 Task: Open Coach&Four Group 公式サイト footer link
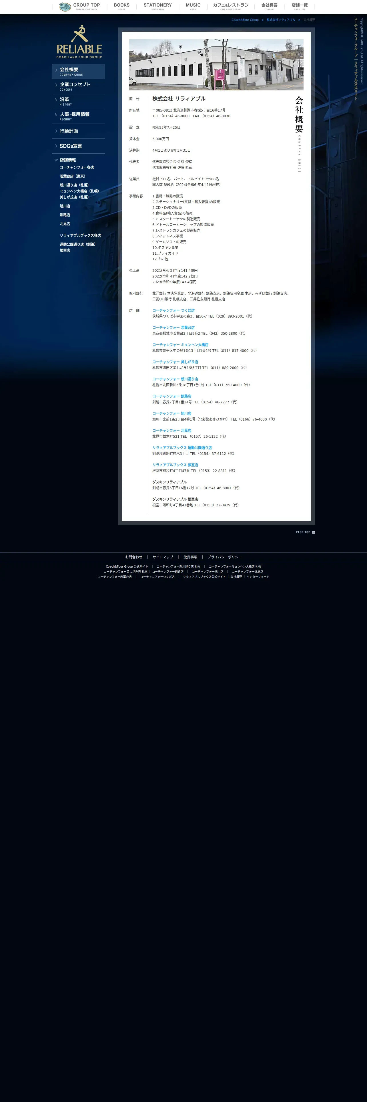point(127,566)
